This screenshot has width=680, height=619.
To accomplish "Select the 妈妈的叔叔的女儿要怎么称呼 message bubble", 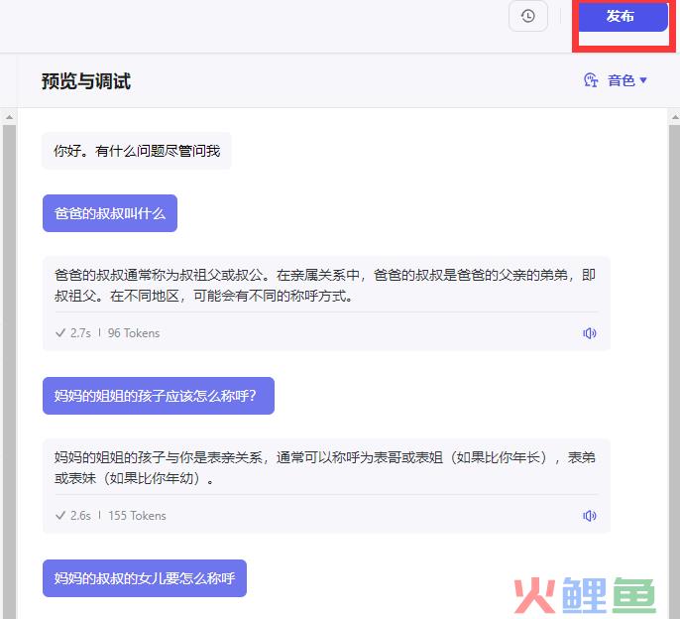I will point(145,578).
